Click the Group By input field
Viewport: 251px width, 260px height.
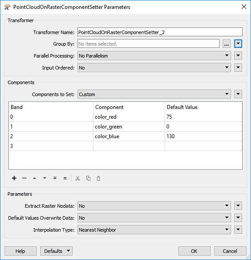pyautogui.click(x=148, y=44)
